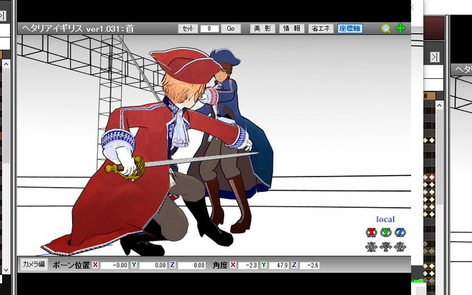Click the red X rotation axis icon
This screenshot has width=472, height=295.
point(371,232)
